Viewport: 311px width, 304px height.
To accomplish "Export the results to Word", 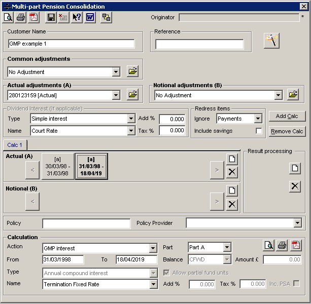I will [90, 17].
